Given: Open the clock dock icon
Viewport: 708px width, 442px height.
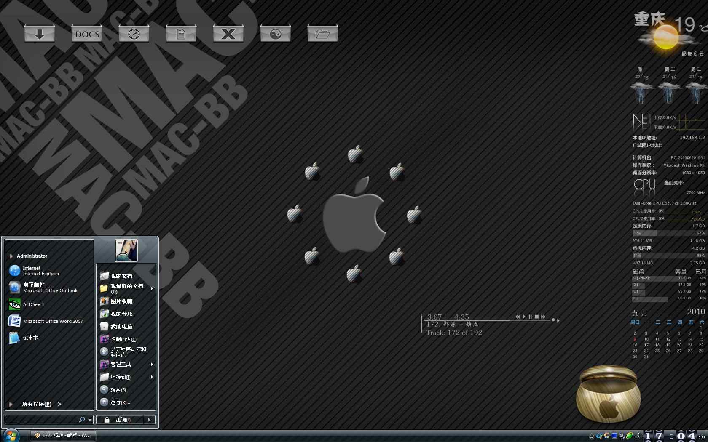Looking at the screenshot, I should [134, 33].
